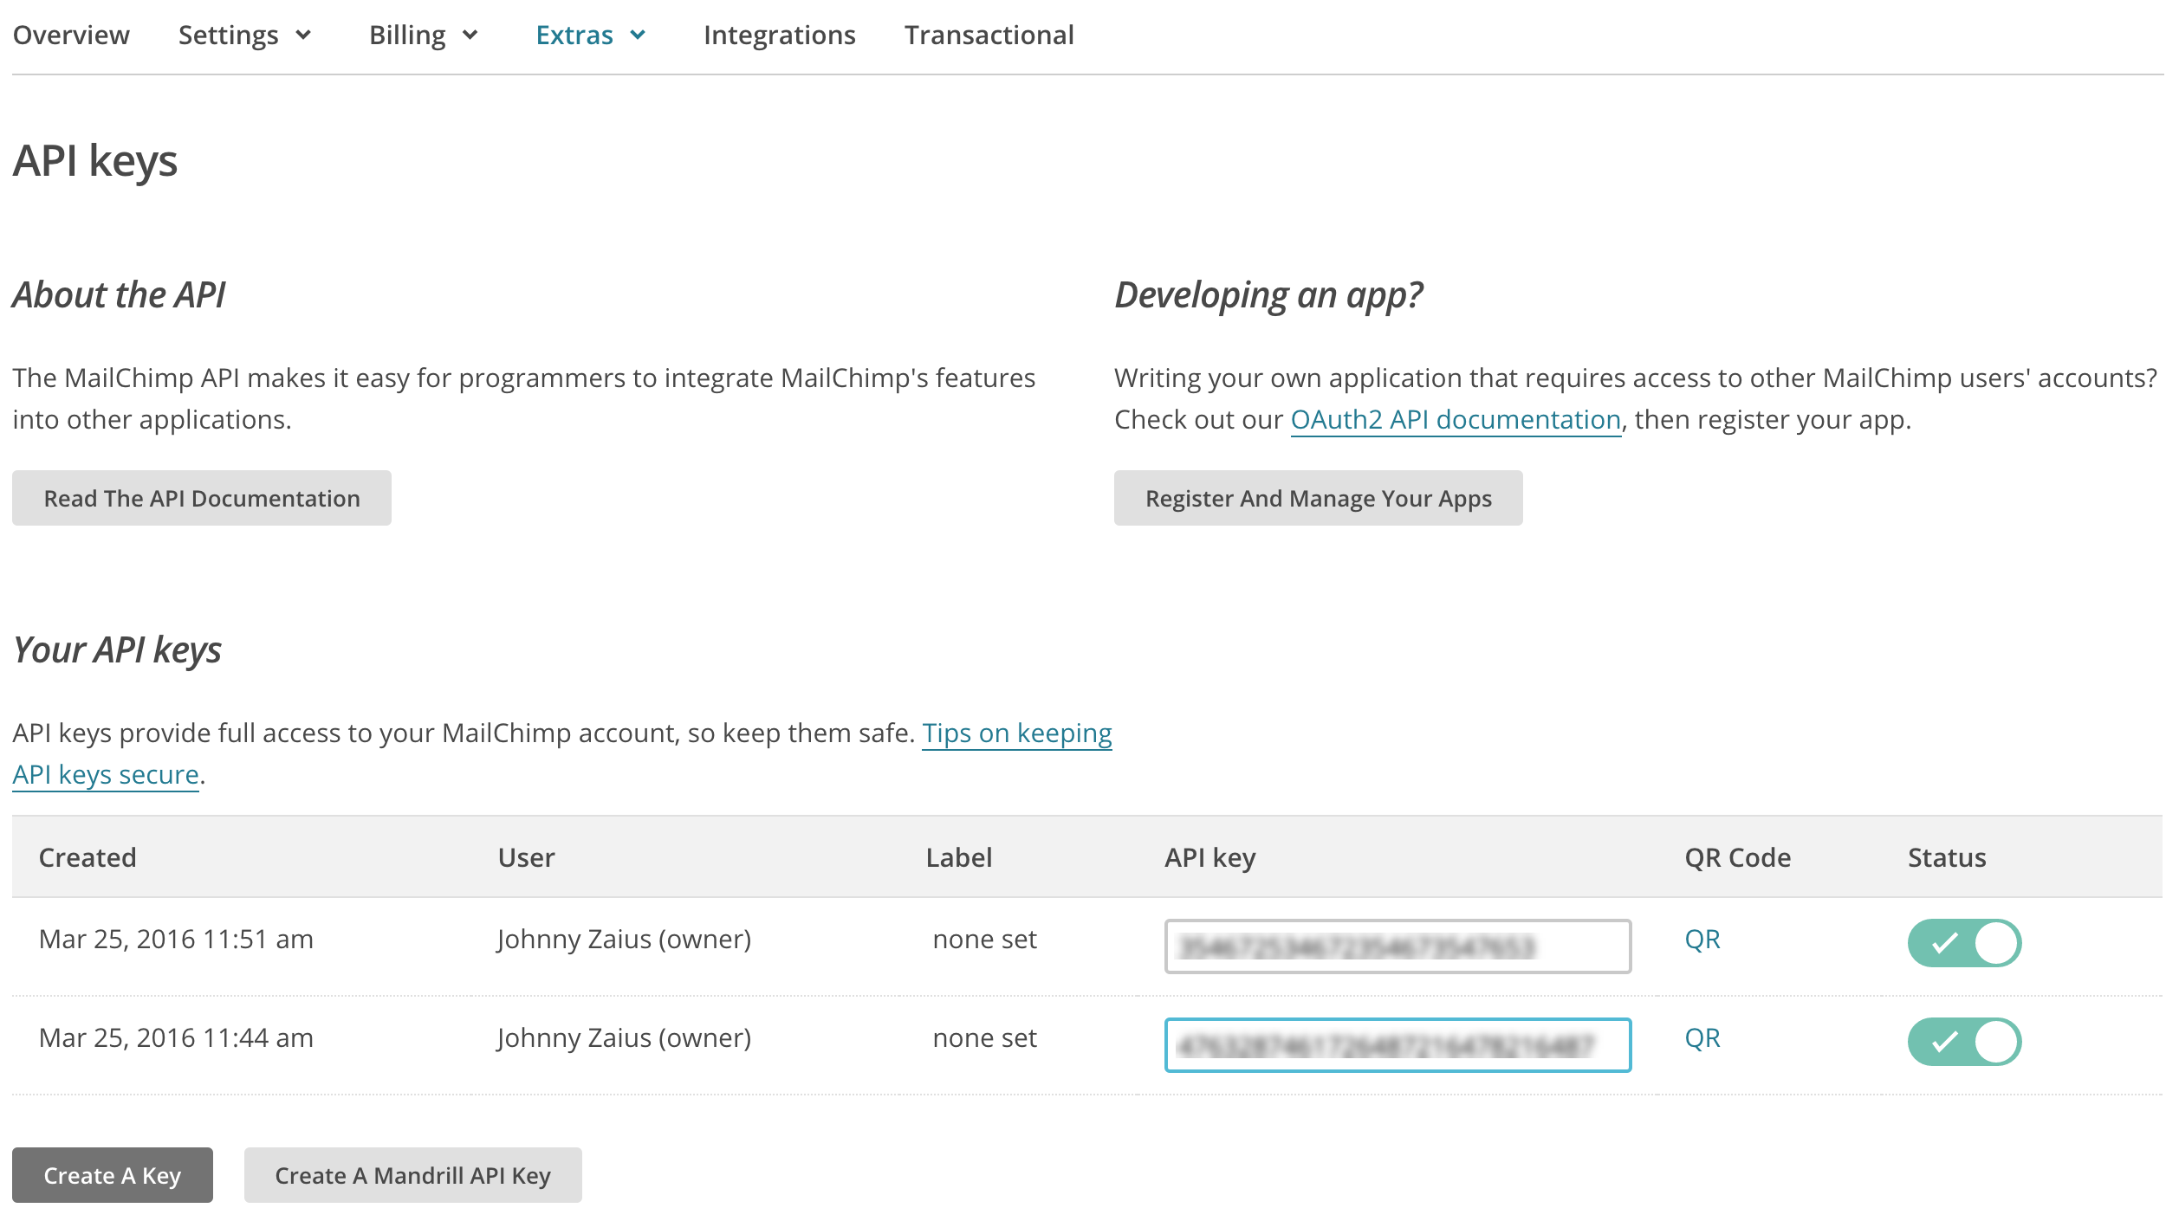Click the Created column header
This screenshot has height=1208, width=2166.
(87, 856)
